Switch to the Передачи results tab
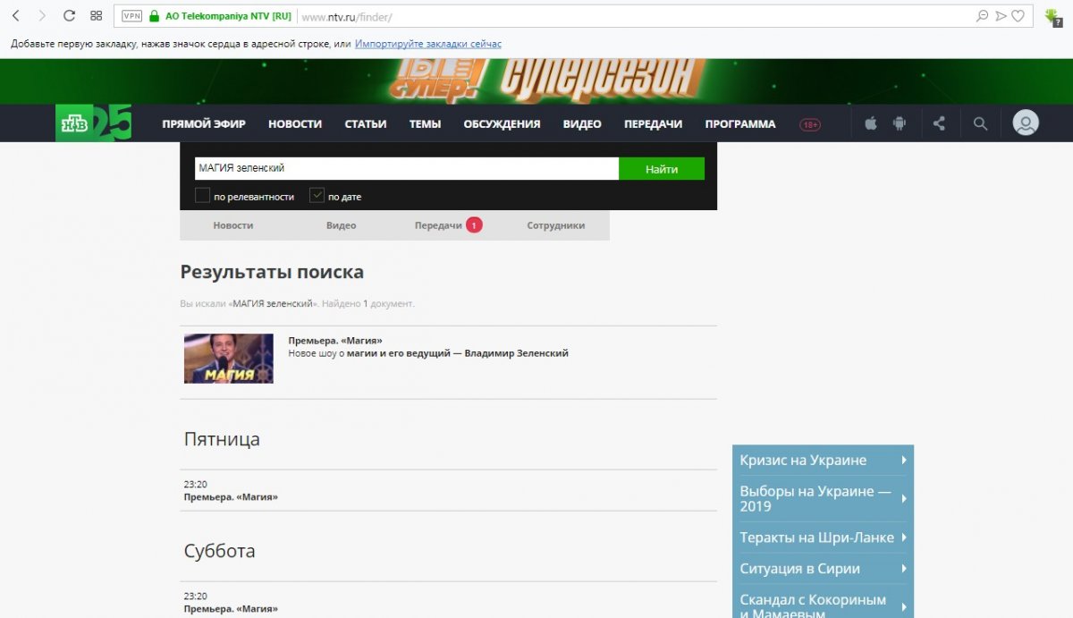1073x618 pixels. [x=448, y=225]
